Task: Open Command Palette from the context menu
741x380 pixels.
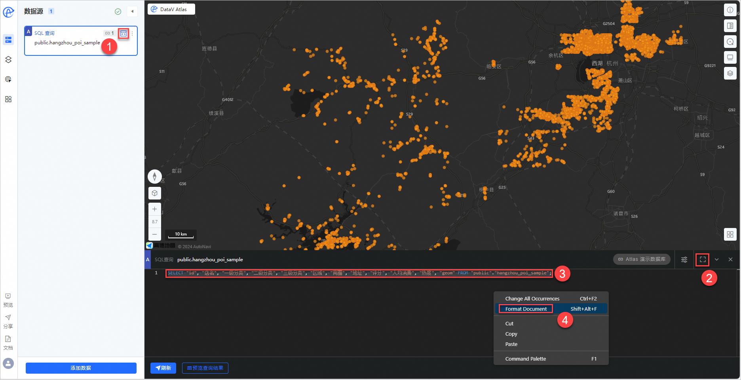Action: [x=551, y=359]
